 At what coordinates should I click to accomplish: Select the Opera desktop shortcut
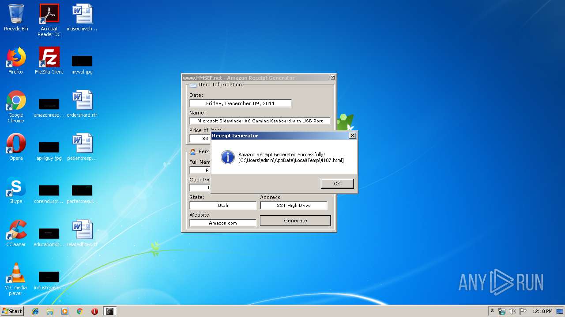coord(16,147)
